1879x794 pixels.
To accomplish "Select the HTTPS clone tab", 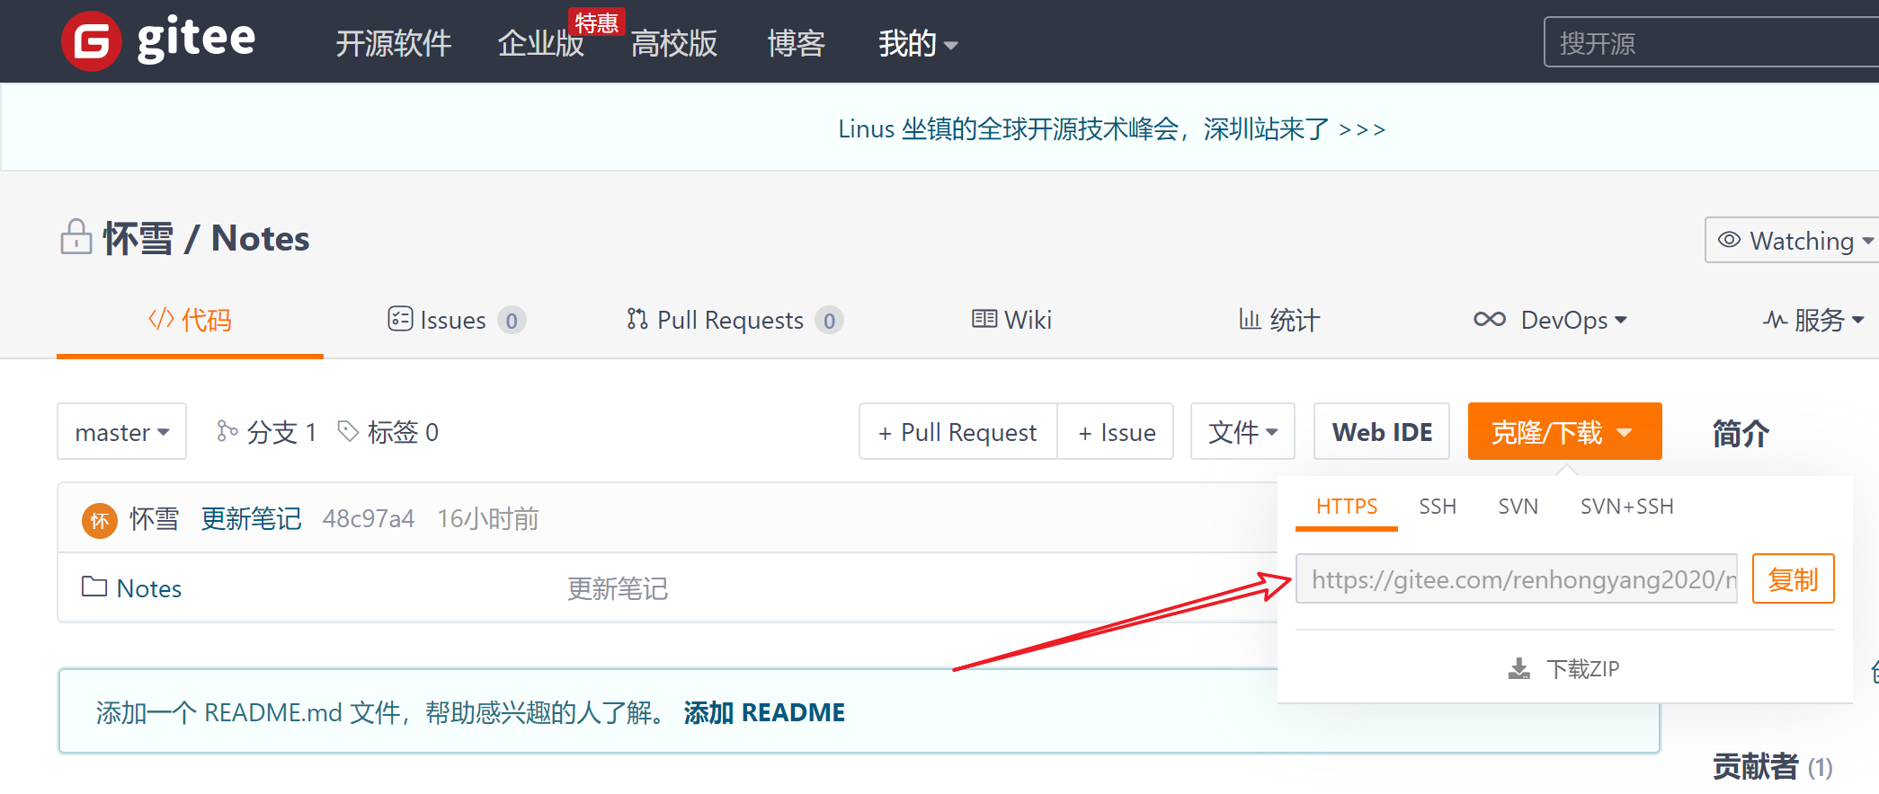I will pyautogui.click(x=1347, y=507).
